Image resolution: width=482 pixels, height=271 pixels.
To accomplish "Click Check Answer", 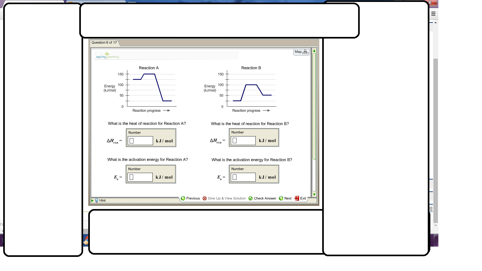I will coord(262,198).
